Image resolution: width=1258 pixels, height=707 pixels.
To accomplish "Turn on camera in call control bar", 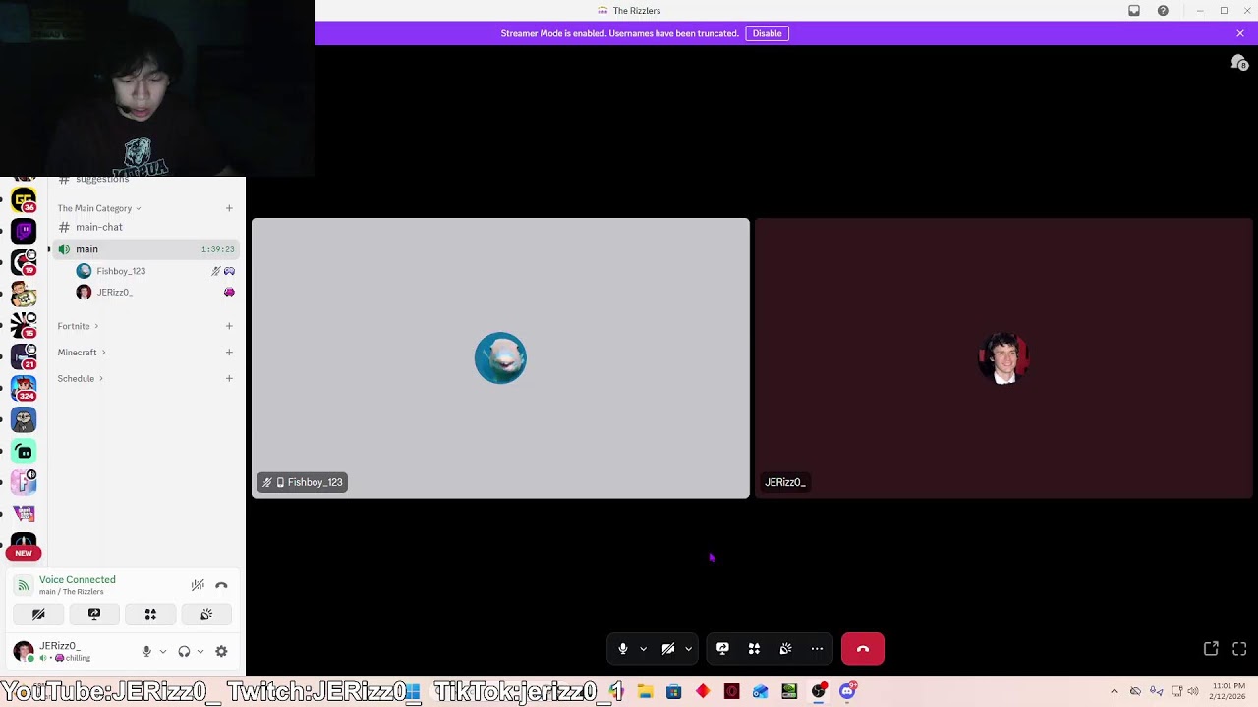I will coord(668,649).
